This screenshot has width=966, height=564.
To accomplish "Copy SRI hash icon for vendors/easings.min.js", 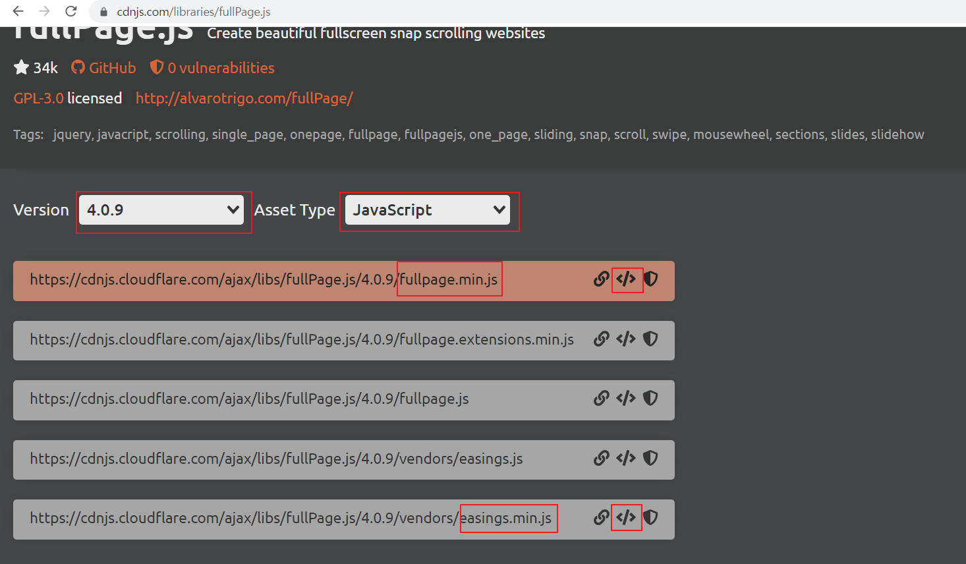I will click(x=650, y=518).
